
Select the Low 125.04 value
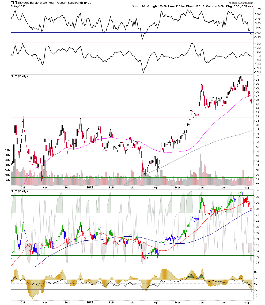pyautogui.click(x=176, y=6)
